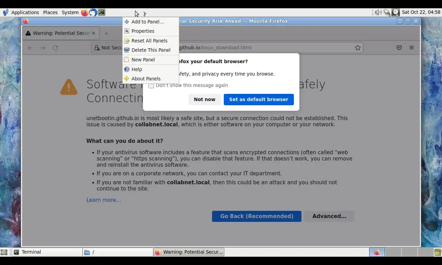The width and height of the screenshot is (442, 265).
Task: Switch to first workspace with Firefox
Action: pyautogui.click(x=377, y=252)
